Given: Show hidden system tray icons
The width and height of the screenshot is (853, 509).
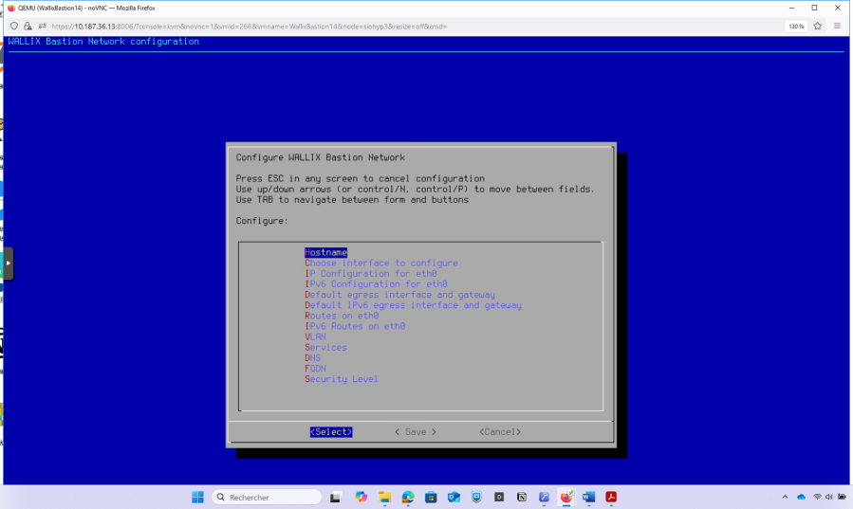Looking at the screenshot, I should coord(784,497).
